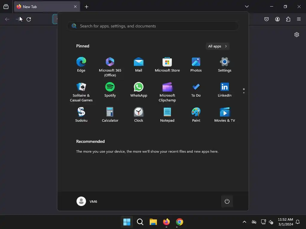Image resolution: width=306 pixels, height=229 pixels.
Task: Open a new Firefox tab
Action: tap(86, 7)
